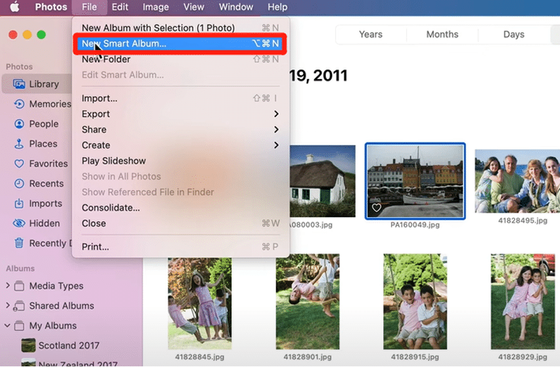This screenshot has height=367, width=560.
Task: Select photo 41828845.jpg
Action: point(200,303)
